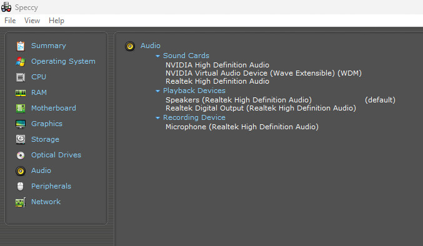The height and width of the screenshot is (246, 423).
Task: Click the CPU chip icon
Action: point(21,77)
